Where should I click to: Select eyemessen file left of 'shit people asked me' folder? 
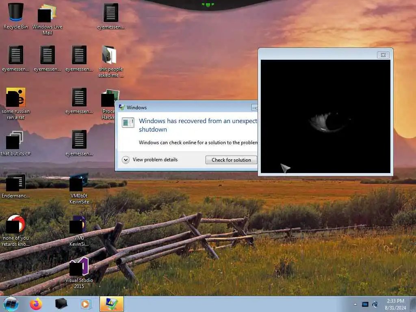tap(79, 58)
